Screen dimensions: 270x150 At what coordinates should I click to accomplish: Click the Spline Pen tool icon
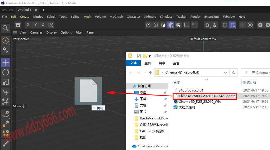[x=6, y=114]
